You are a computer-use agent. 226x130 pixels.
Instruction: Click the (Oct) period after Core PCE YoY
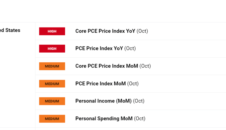(142, 31)
